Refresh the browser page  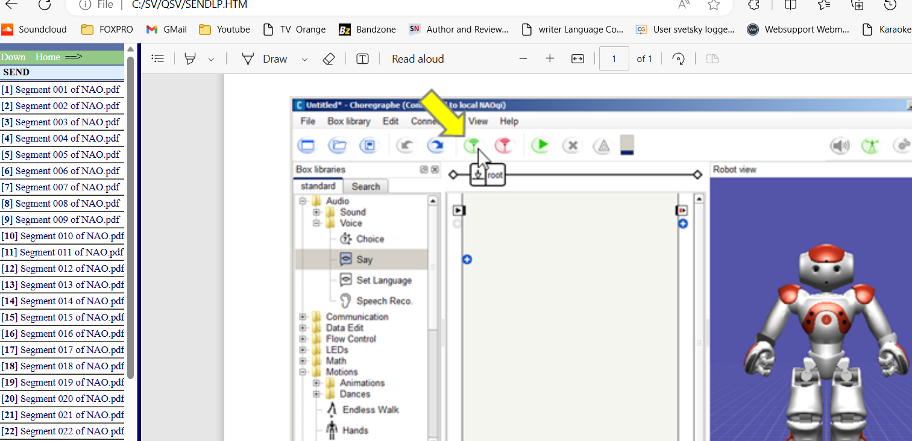[44, 5]
